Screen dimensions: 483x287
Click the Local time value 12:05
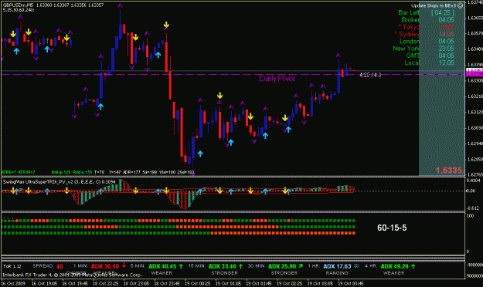click(446, 62)
